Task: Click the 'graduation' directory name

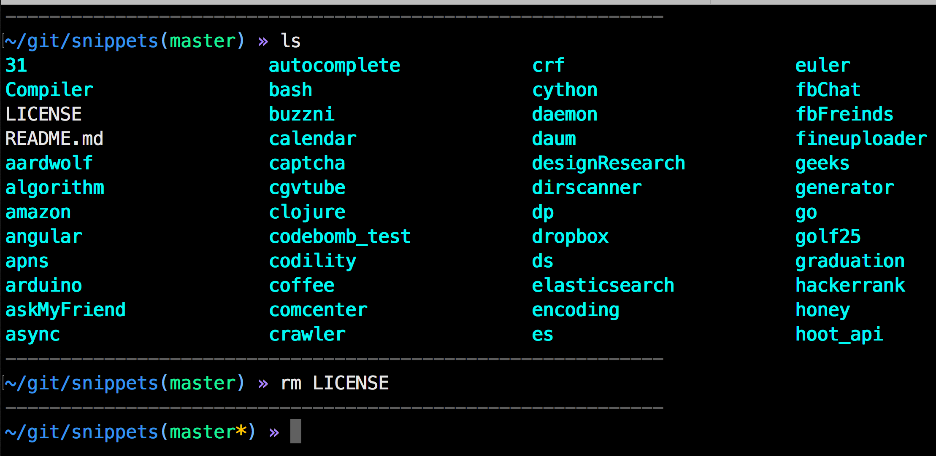Action: click(850, 261)
